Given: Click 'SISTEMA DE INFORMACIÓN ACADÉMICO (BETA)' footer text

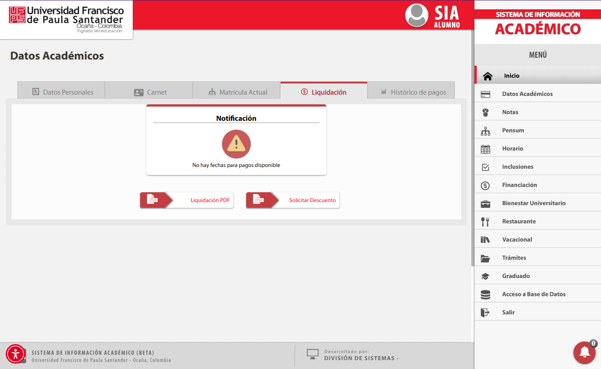Looking at the screenshot, I should pyautogui.click(x=93, y=353).
